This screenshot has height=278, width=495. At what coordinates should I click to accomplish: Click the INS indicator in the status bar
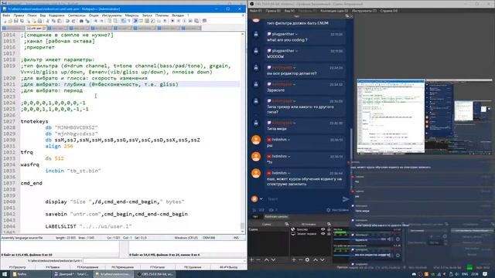coord(236,238)
